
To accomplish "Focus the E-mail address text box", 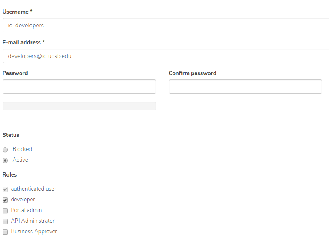I will [165, 56].
